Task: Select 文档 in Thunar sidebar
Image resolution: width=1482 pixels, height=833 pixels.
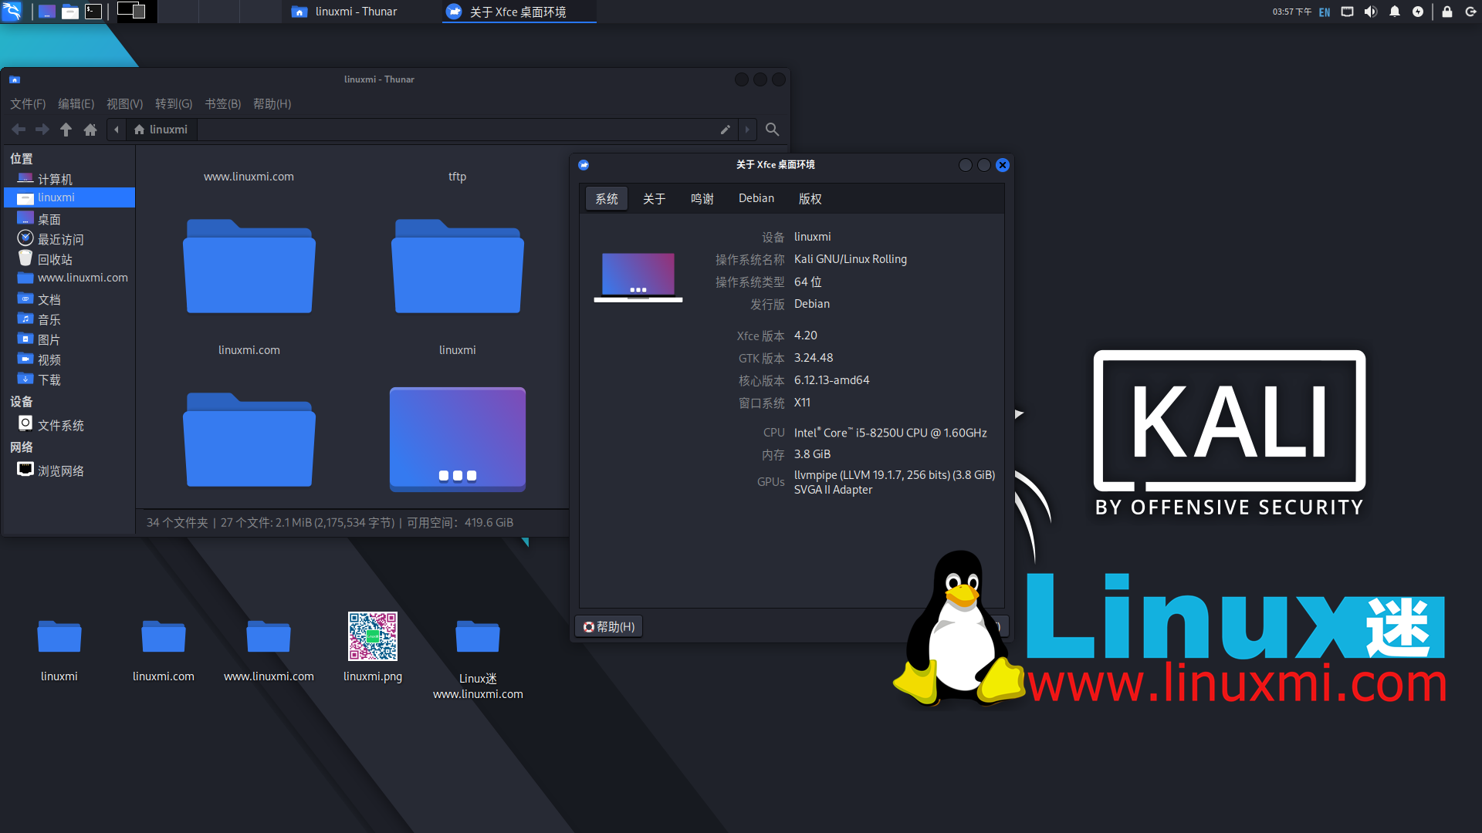Action: 69,299
